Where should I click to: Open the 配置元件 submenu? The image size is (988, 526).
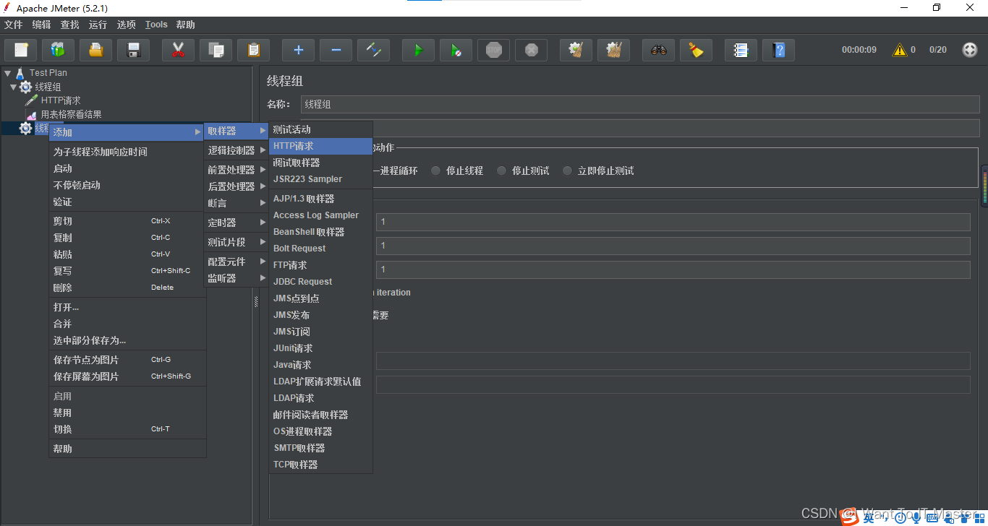(237, 262)
